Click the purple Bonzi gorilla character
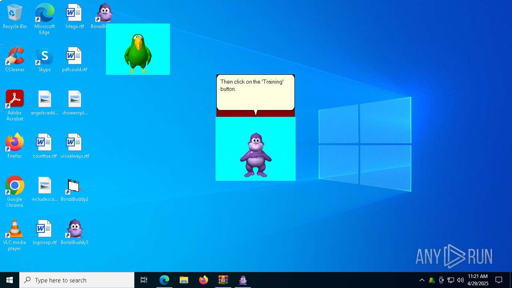This screenshot has height=288, width=512. [256, 155]
